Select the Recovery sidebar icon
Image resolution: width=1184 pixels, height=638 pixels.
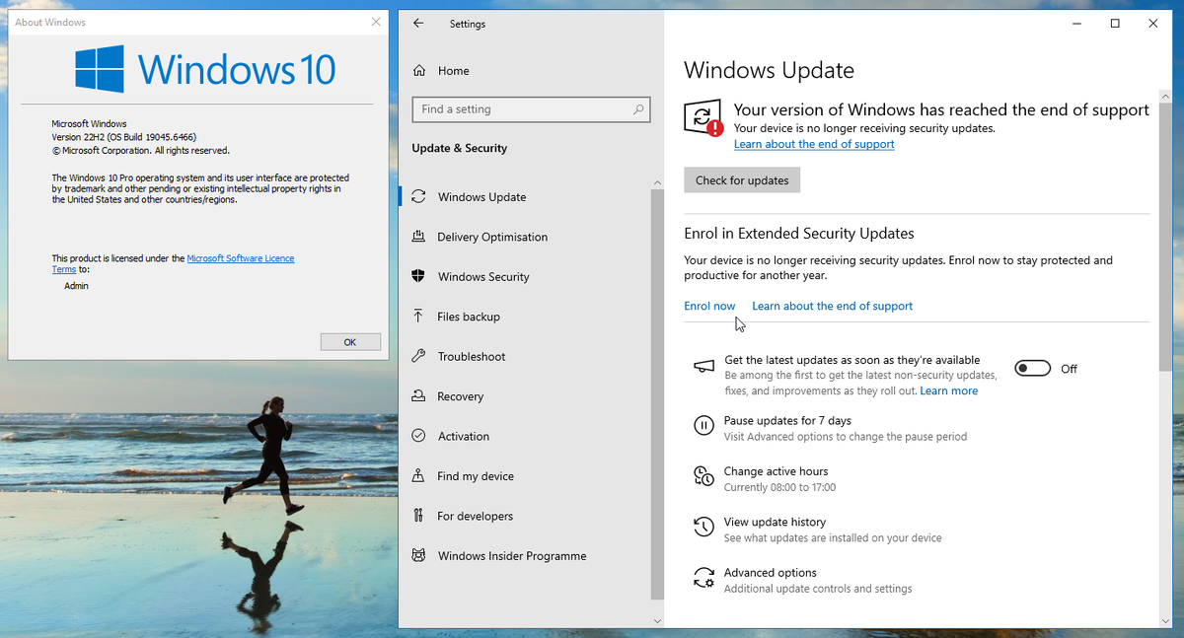(418, 395)
